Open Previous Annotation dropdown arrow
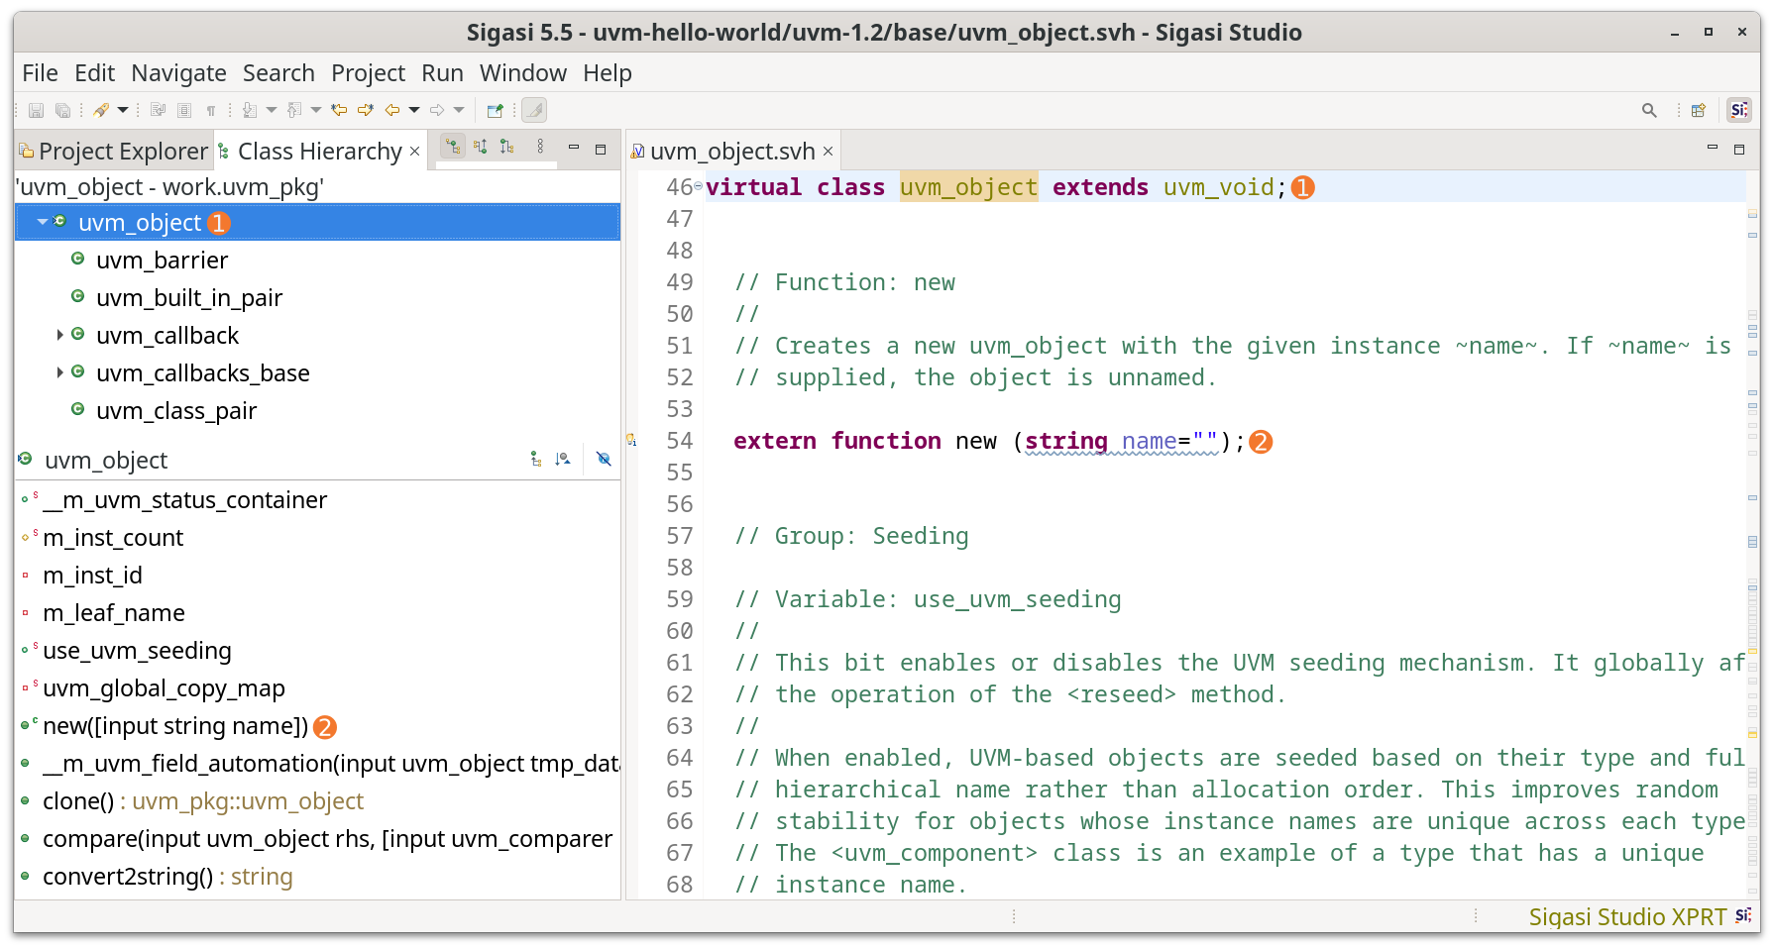 coord(316,110)
